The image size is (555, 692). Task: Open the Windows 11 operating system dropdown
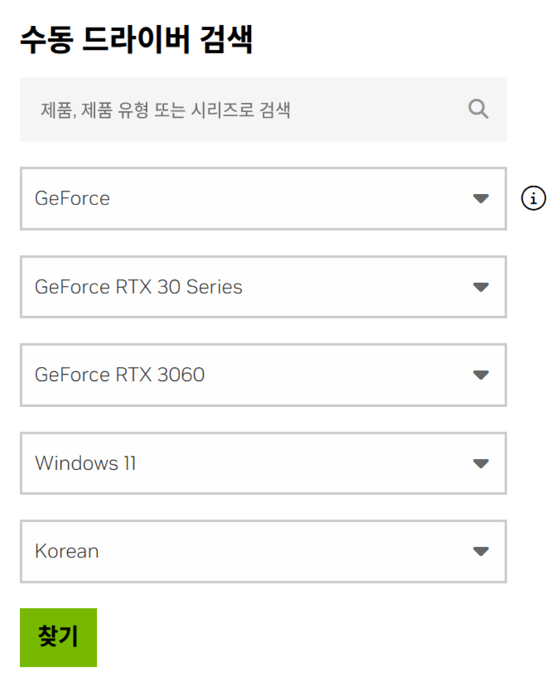[263, 464]
